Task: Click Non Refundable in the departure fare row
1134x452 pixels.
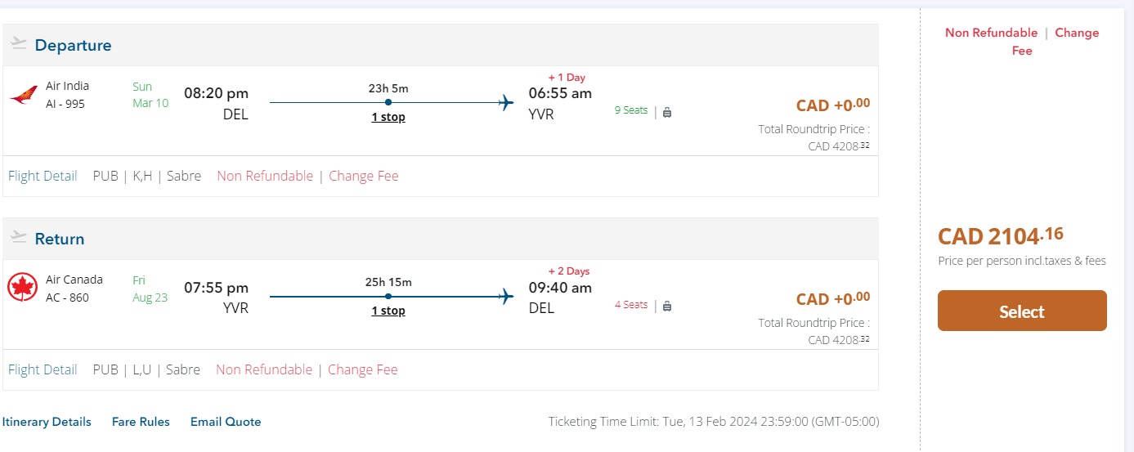Action: 265,176
